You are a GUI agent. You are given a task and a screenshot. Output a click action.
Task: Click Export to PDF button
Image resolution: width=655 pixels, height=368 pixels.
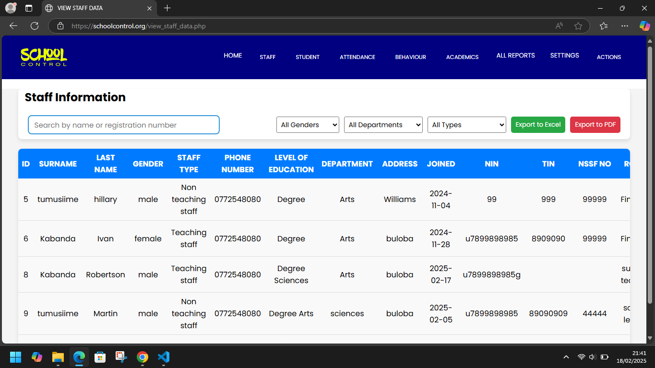click(595, 125)
